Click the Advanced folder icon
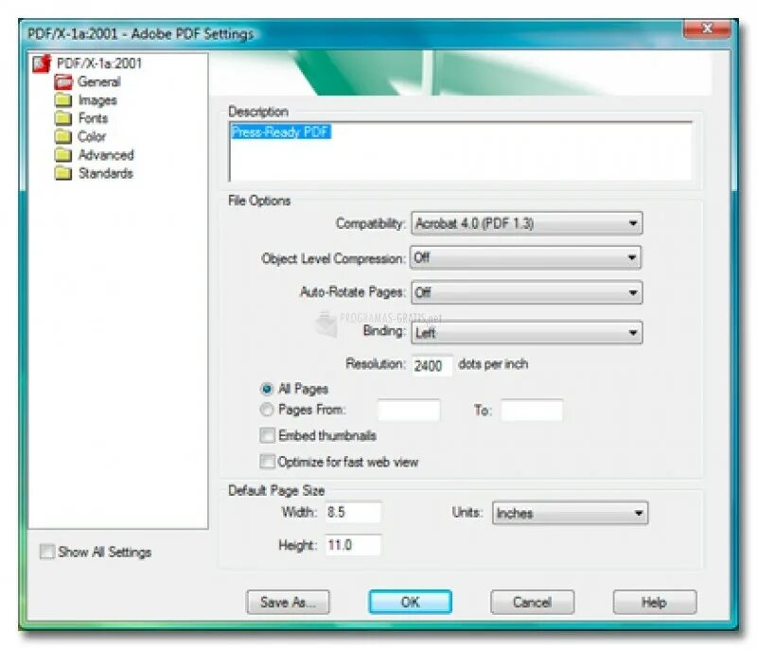Viewport: 757px width, 649px height. [63, 155]
